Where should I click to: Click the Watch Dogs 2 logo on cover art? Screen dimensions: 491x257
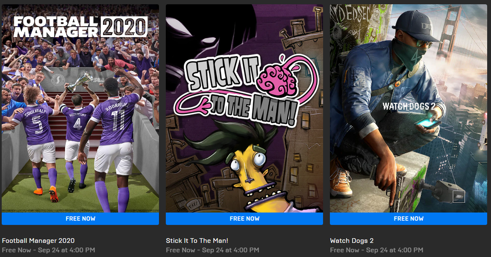(x=409, y=106)
